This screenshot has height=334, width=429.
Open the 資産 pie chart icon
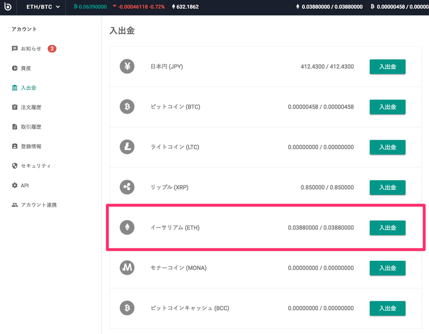click(x=15, y=68)
